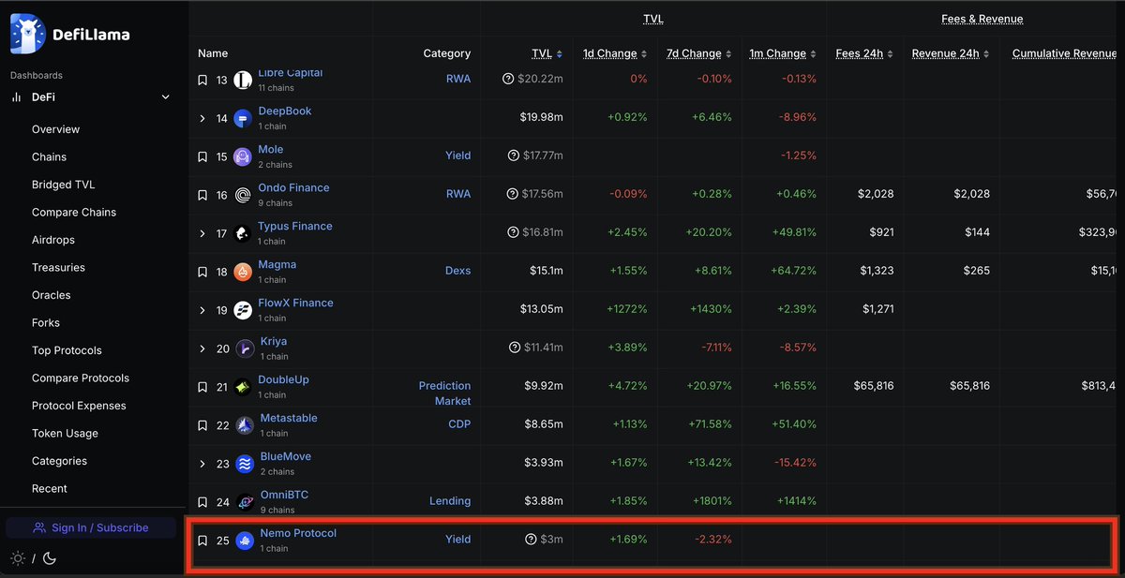Click the Mole protocol logo
This screenshot has height=578, width=1125.
tap(243, 156)
